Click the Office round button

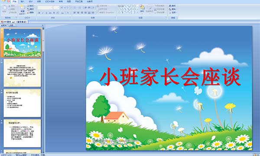(x=3, y=1)
